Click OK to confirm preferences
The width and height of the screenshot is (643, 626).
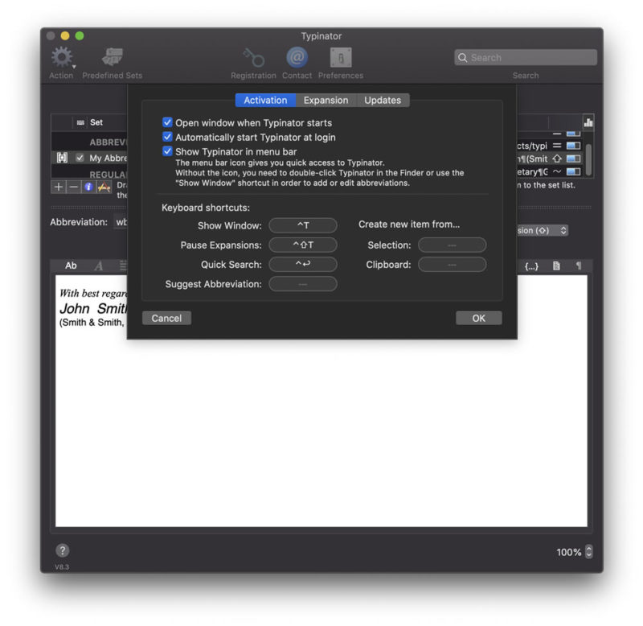[x=478, y=318]
